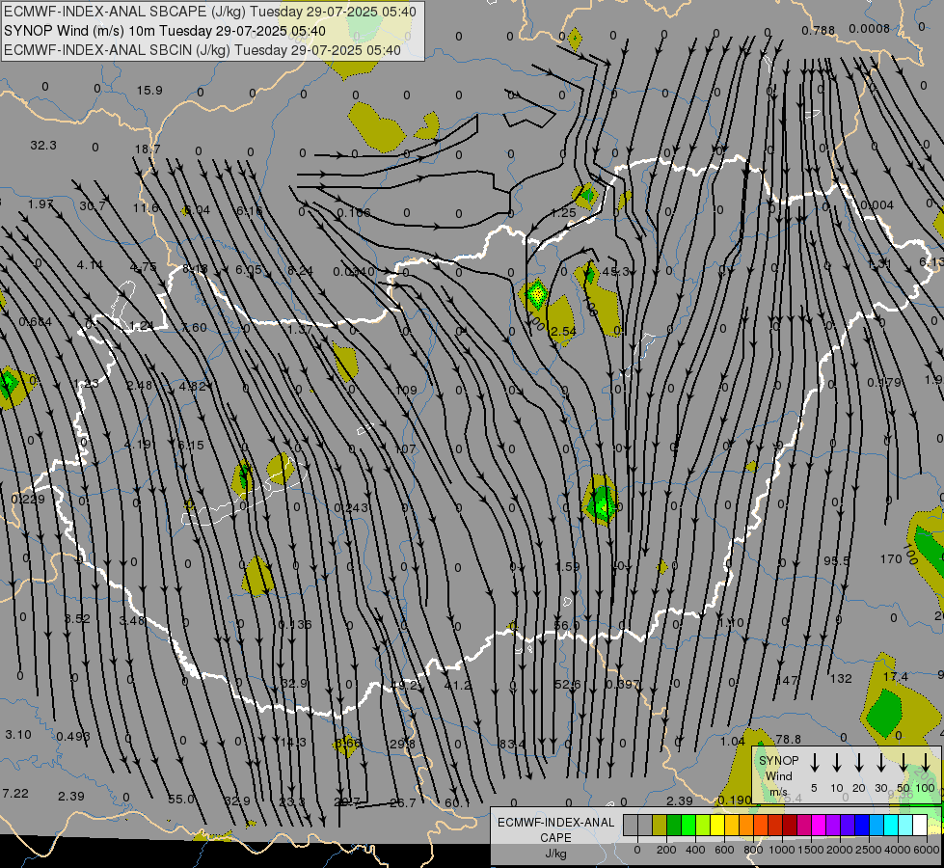Click the 18.7 value on the map
Screen dimensions: 944x868
[148, 149]
